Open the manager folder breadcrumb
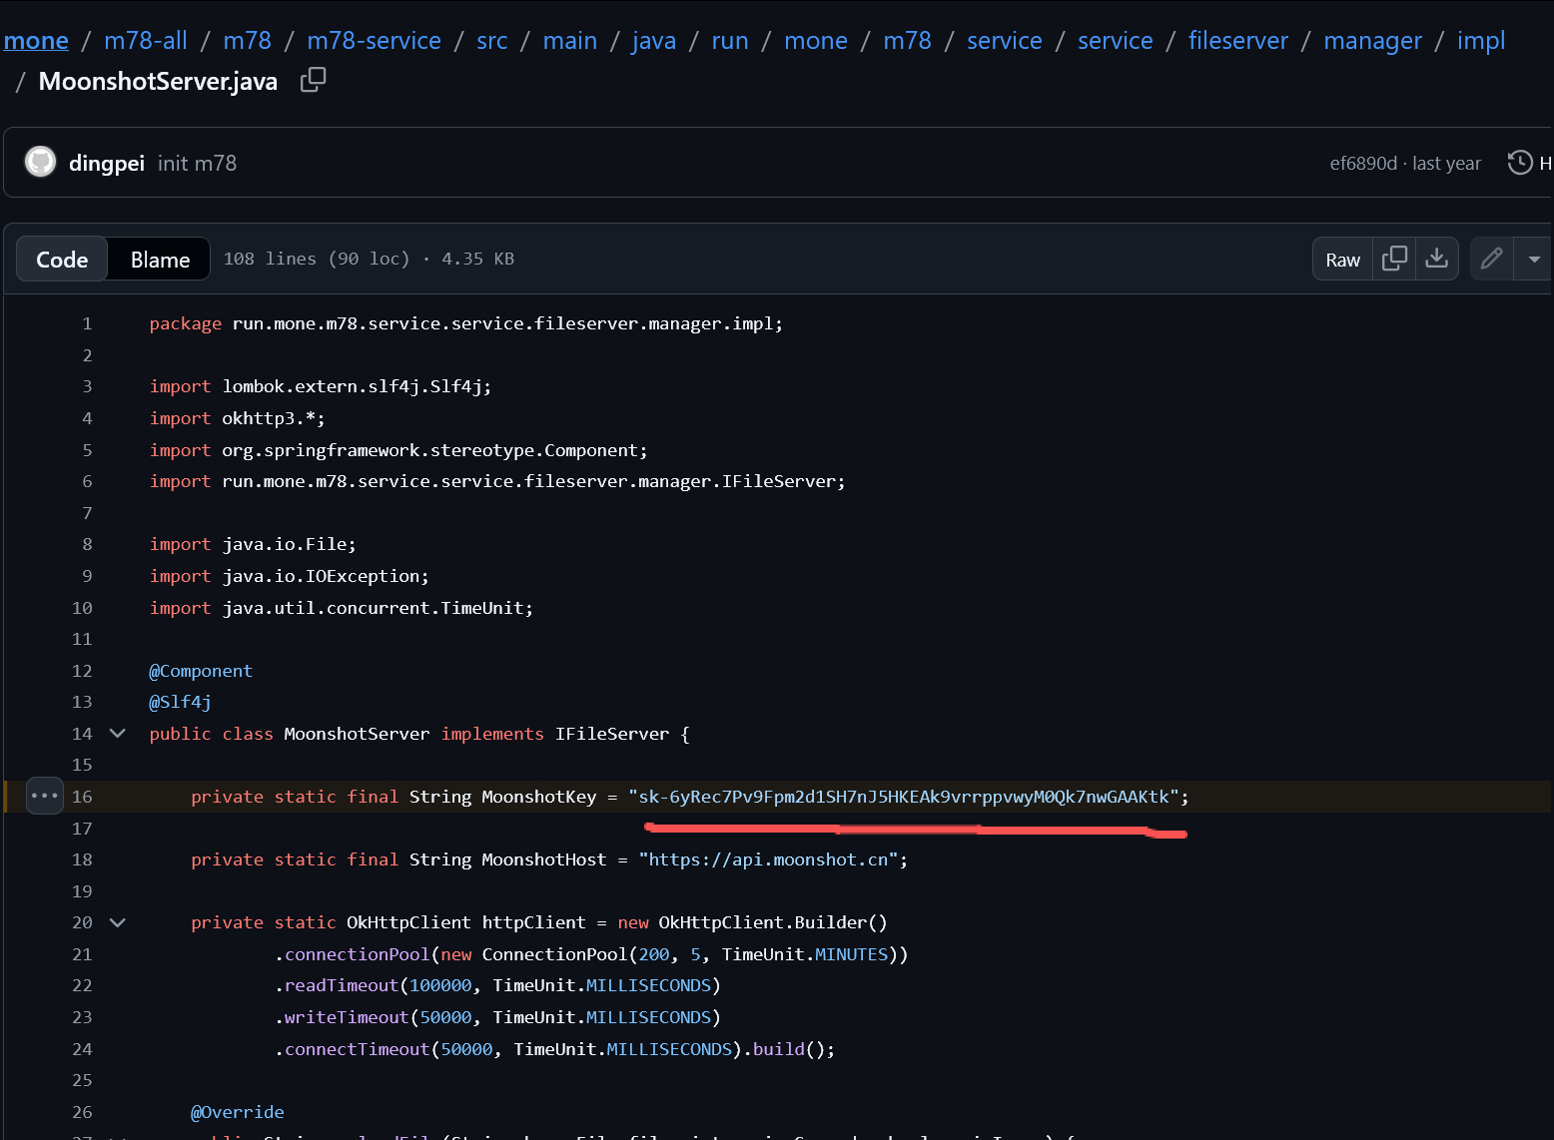This screenshot has height=1140, width=1554. click(1372, 41)
